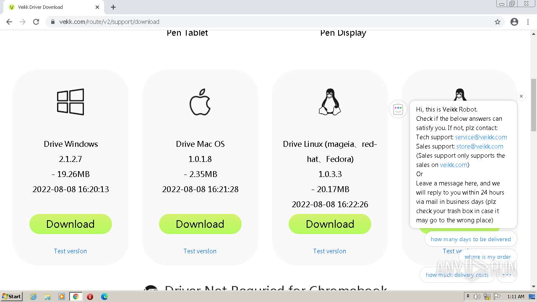Go back to the previous page
Viewport: 537px width, 302px height.
[9, 22]
